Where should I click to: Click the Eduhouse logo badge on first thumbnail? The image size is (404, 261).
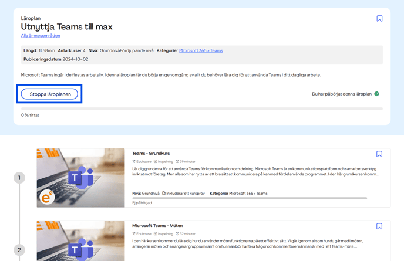pyautogui.click(x=47, y=197)
